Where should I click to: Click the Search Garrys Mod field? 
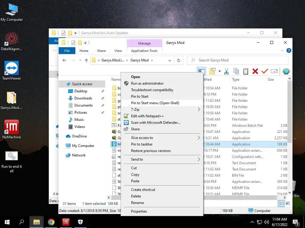pyautogui.click(x=237, y=60)
